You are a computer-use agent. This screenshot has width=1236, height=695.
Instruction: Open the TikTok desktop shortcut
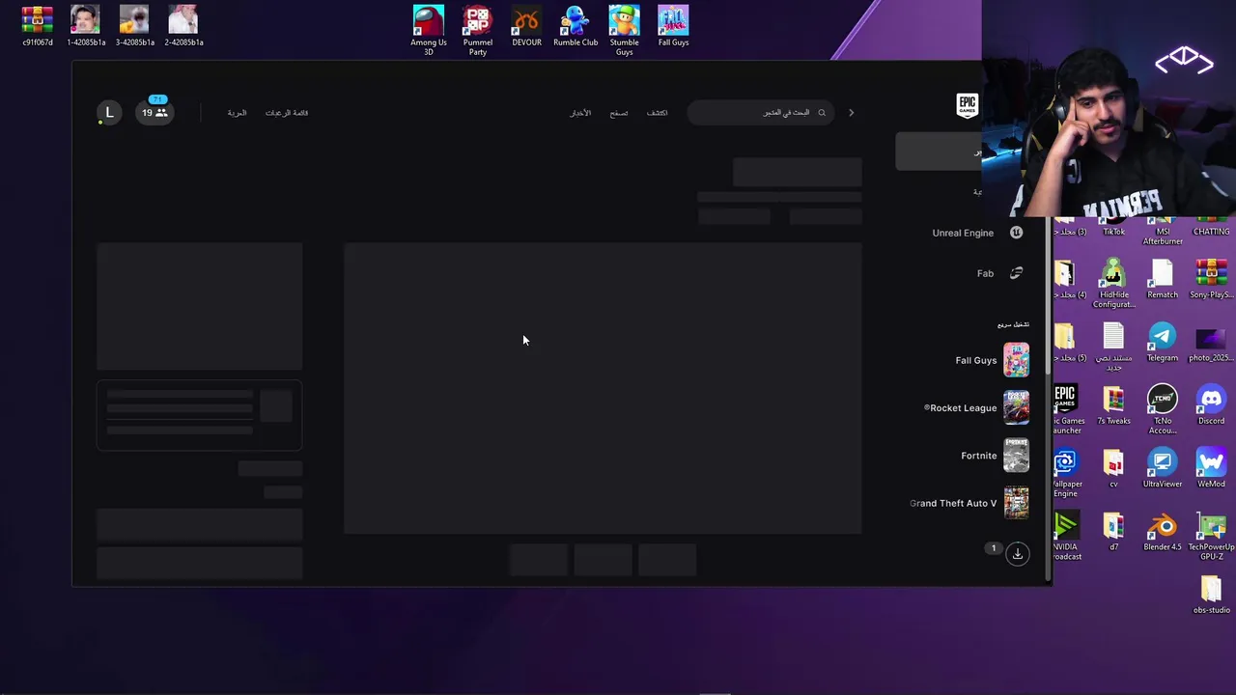coord(1113,228)
